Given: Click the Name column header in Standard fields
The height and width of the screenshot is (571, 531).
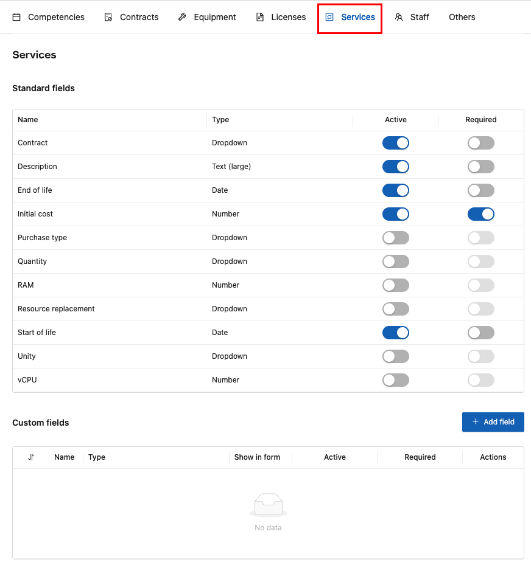Looking at the screenshot, I should (x=28, y=120).
